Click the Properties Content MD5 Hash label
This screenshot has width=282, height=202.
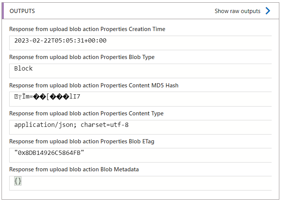pyautogui.click(x=94, y=85)
